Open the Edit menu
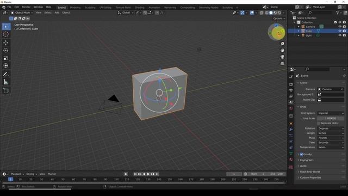 (x=17, y=7)
